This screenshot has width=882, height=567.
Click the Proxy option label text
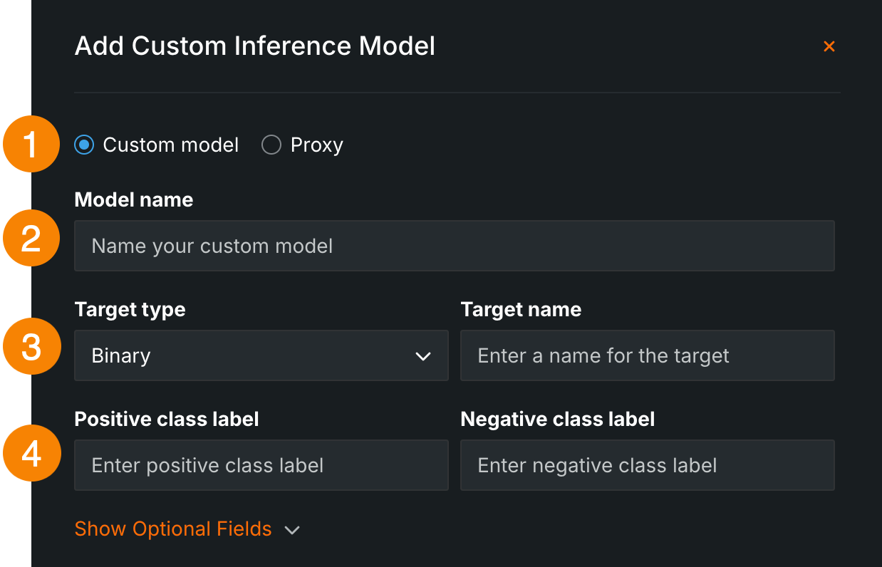coord(316,145)
